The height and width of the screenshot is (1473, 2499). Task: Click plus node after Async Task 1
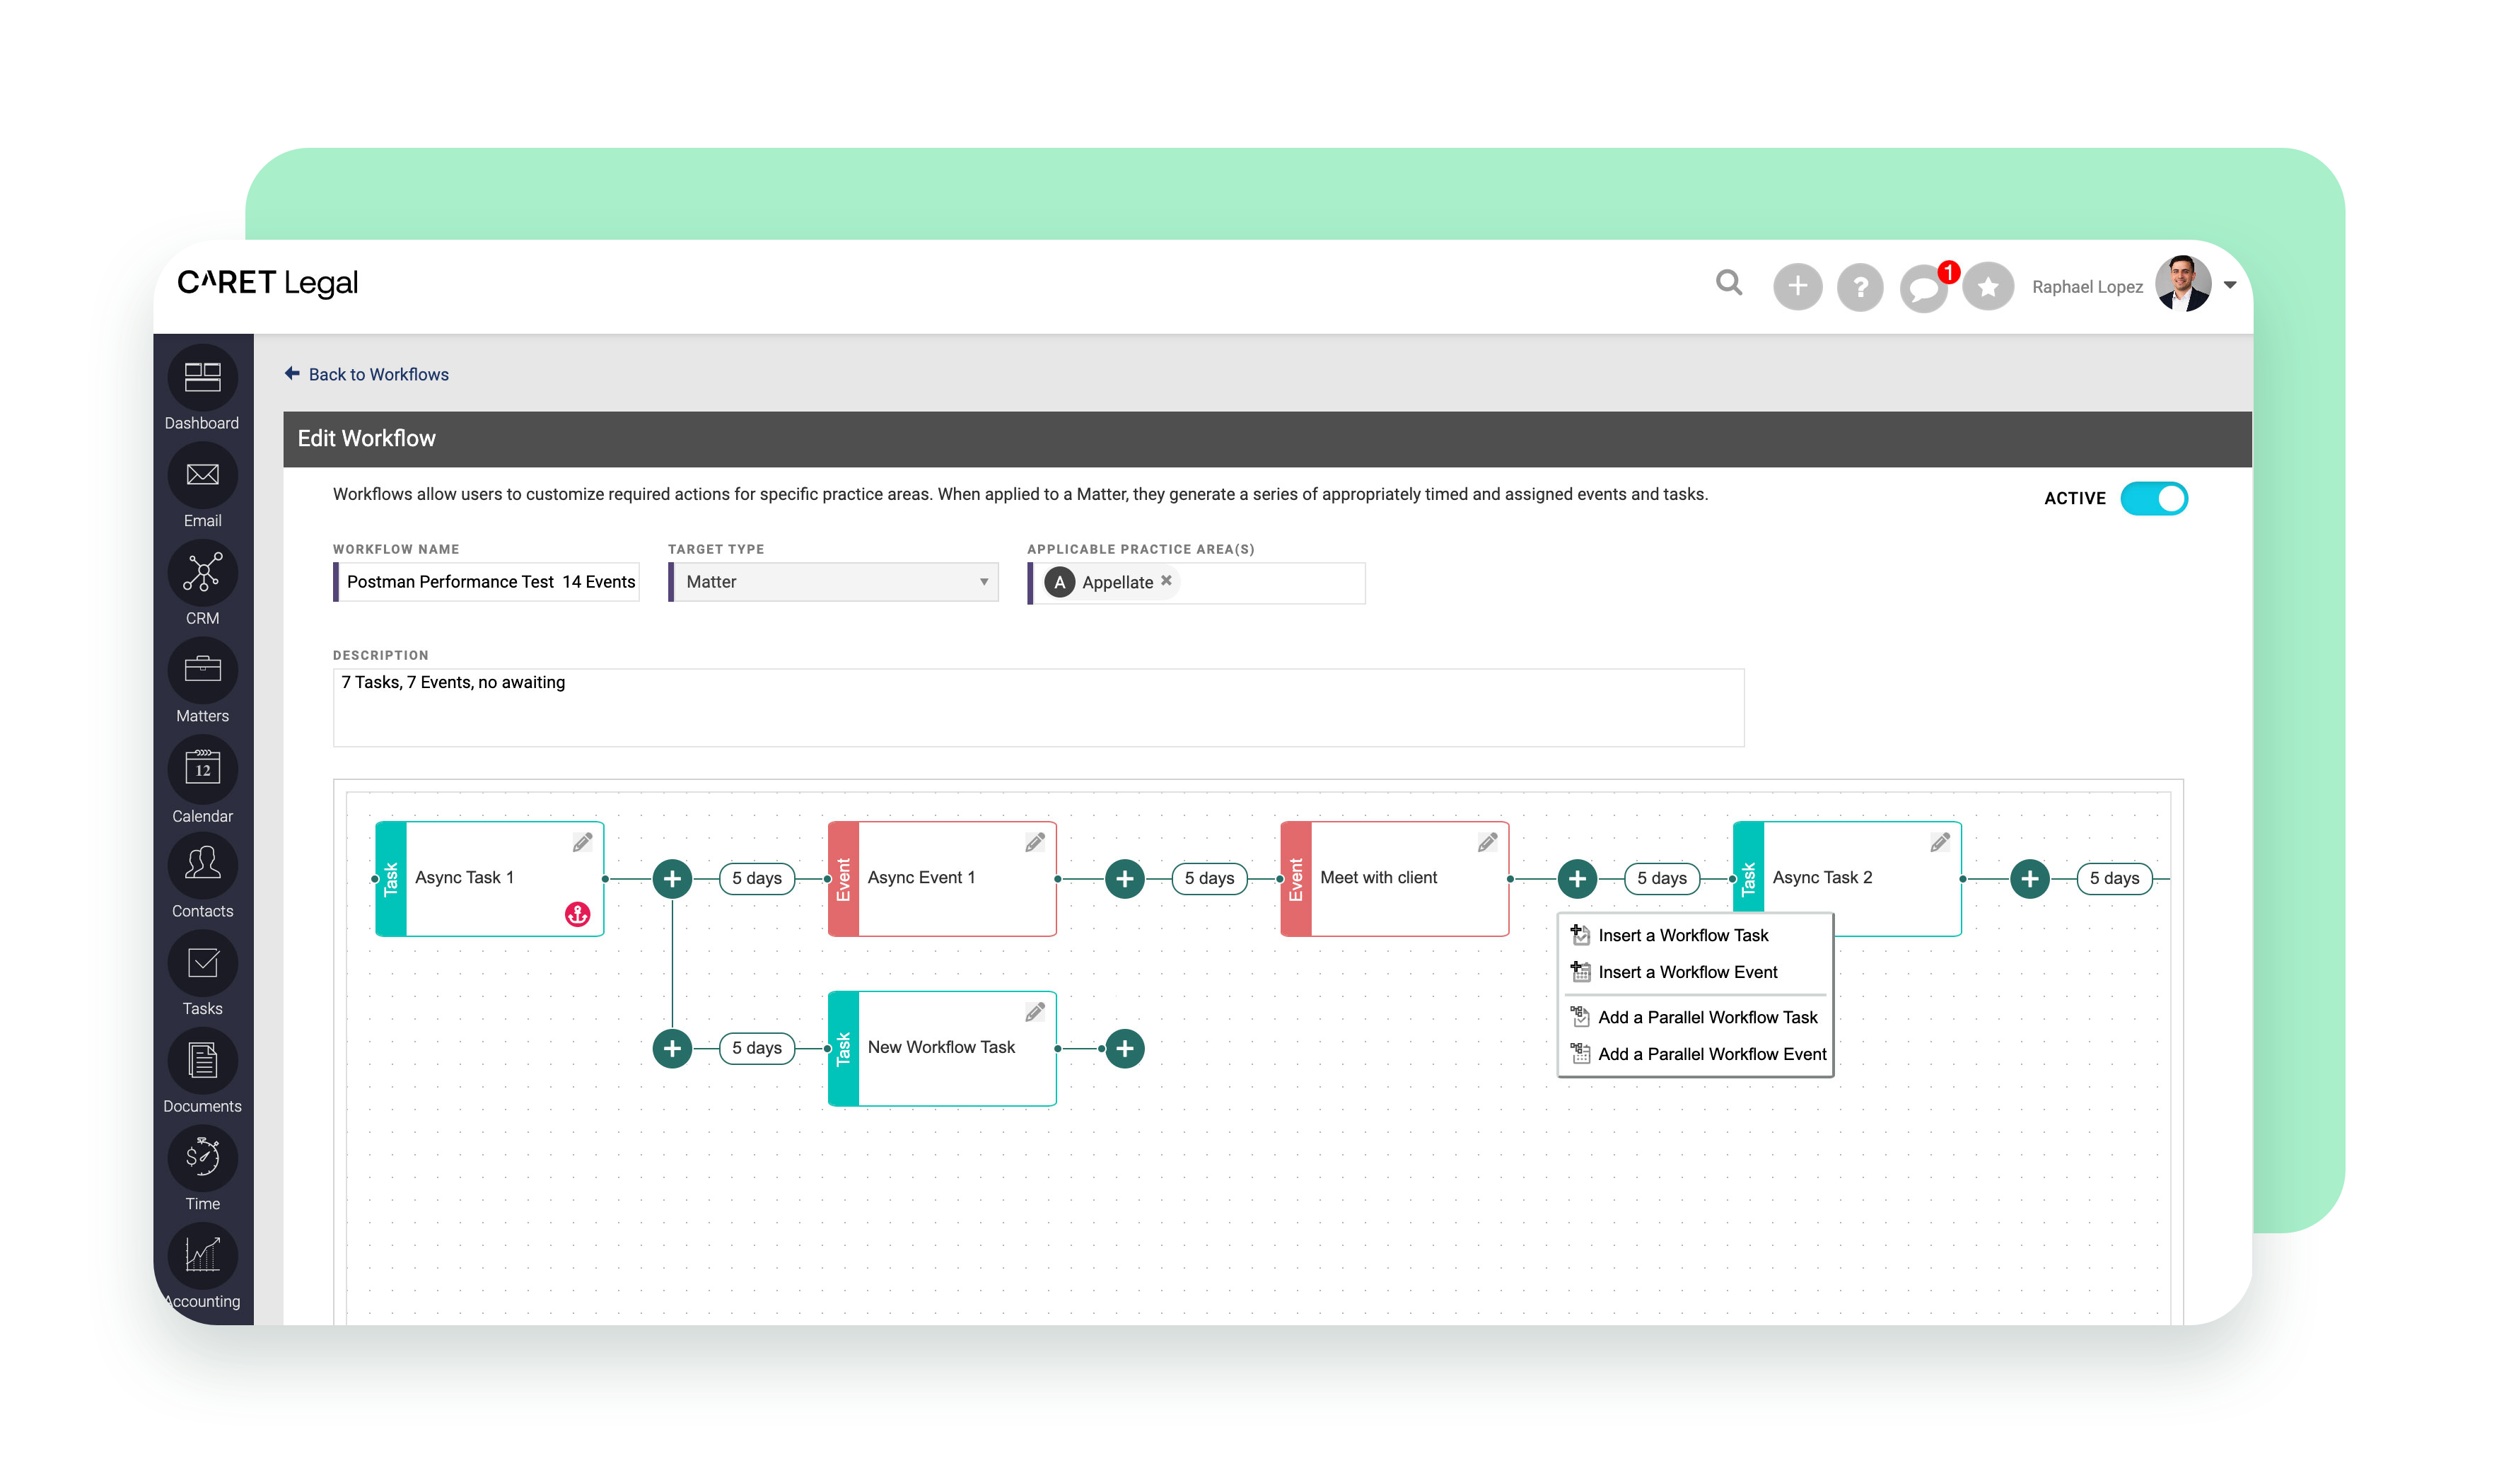pyautogui.click(x=672, y=878)
